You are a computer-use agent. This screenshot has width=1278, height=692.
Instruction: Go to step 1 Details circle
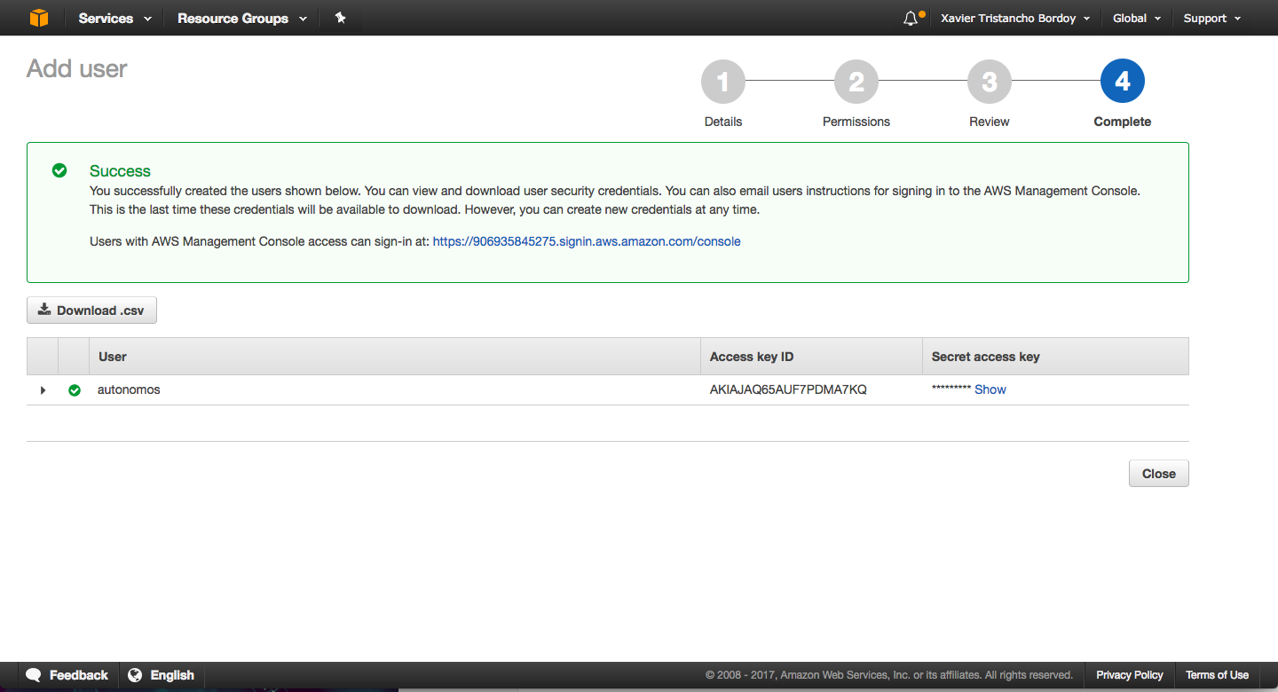723,83
